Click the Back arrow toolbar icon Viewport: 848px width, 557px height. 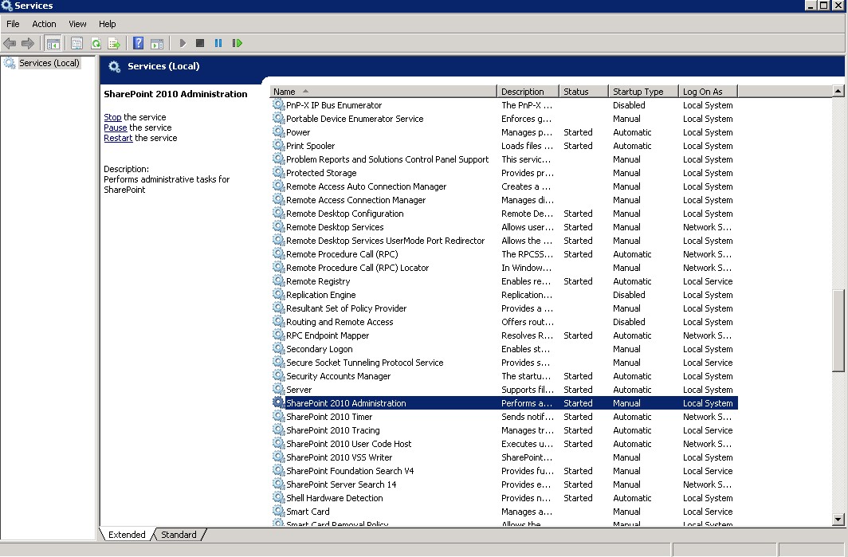pos(10,43)
